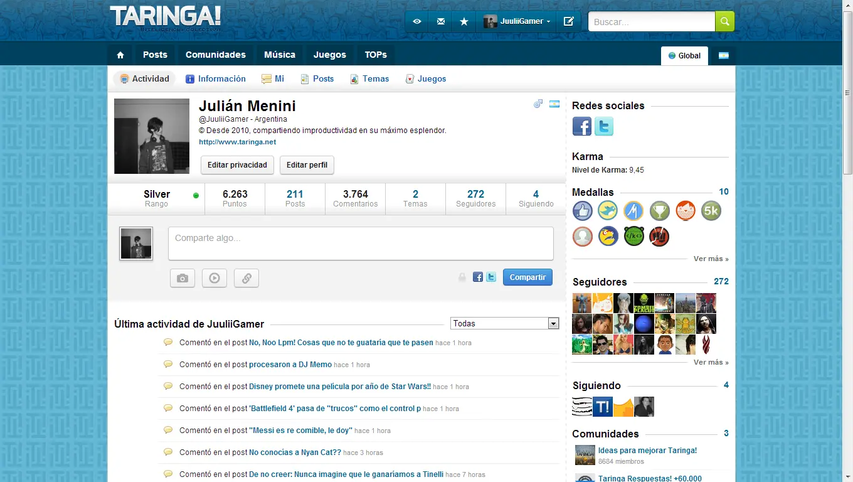Switch to the Información profile tab
This screenshot has width=853, height=482.
click(x=216, y=79)
